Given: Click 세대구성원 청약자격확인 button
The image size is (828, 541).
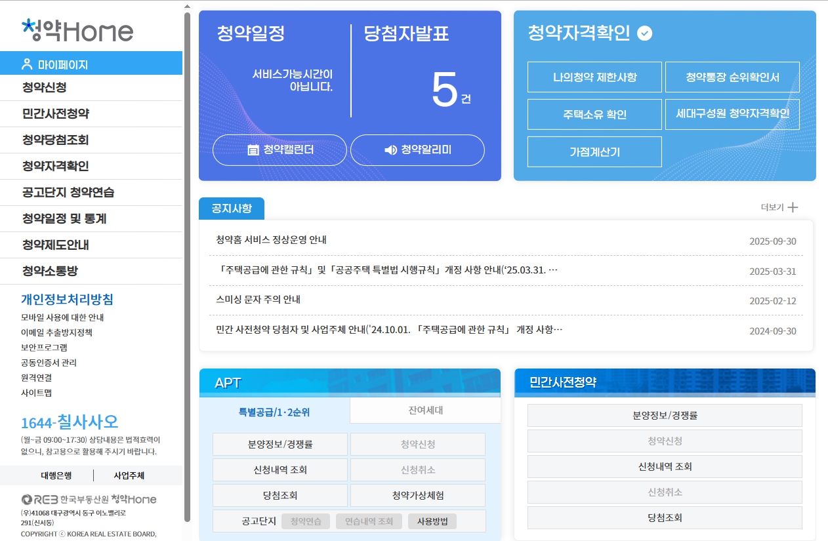Looking at the screenshot, I should (x=732, y=115).
